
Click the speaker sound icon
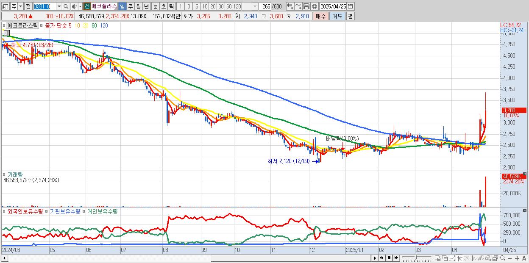tap(74, 6)
